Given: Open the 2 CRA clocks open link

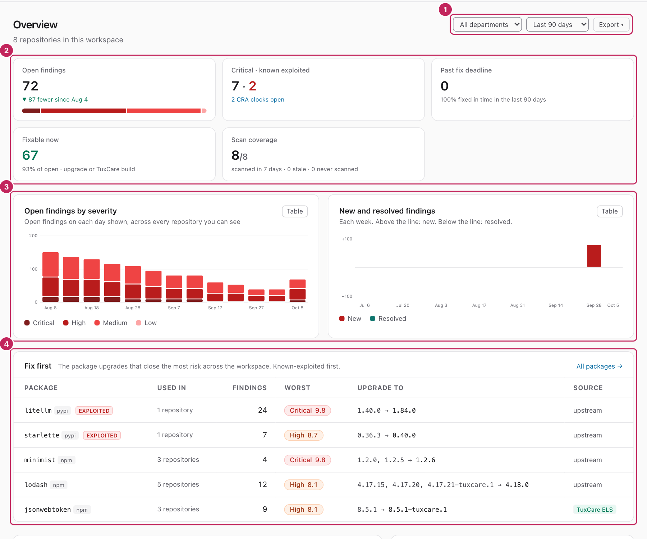Looking at the screenshot, I should [258, 99].
